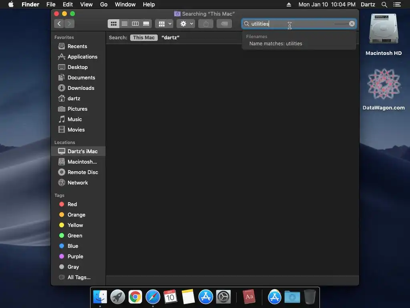
Task: Open the gear action menu
Action: (x=186, y=24)
